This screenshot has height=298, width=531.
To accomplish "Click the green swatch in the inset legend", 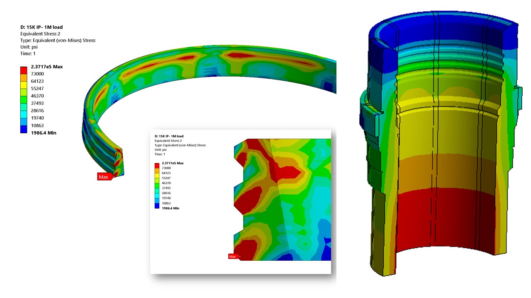I will click(x=156, y=185).
